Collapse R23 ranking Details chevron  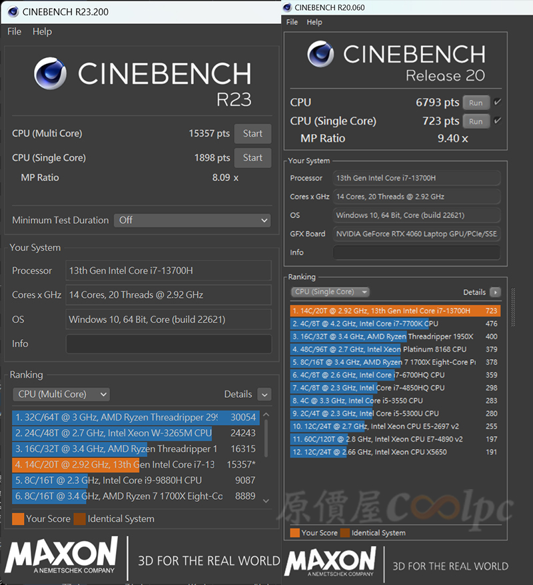[x=265, y=394]
